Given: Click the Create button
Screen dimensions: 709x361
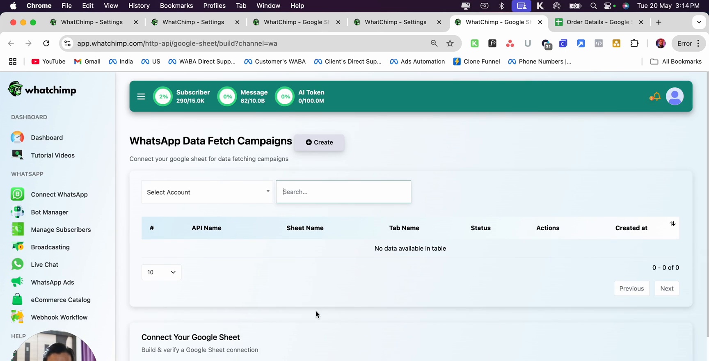Looking at the screenshot, I should point(319,142).
